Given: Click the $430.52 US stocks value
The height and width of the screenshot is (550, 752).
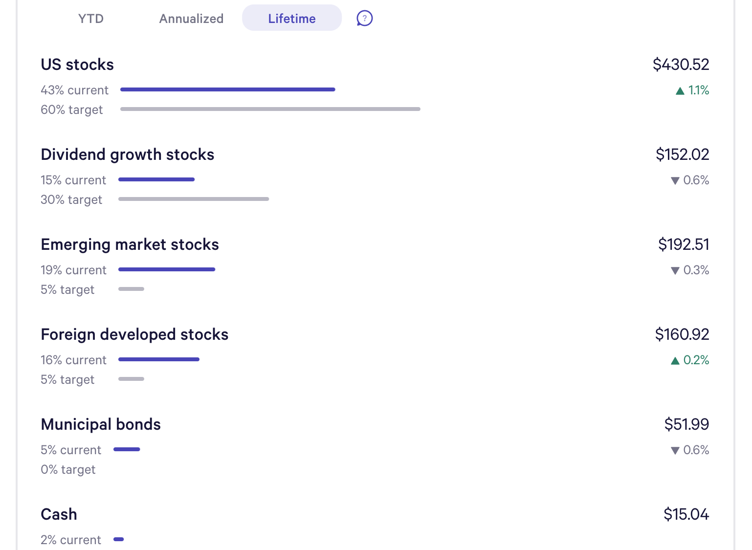Looking at the screenshot, I should (x=681, y=65).
